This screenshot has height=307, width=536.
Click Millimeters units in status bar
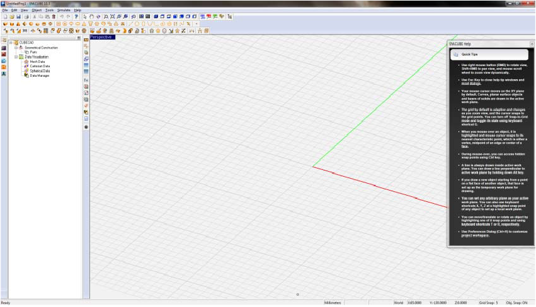333,303
